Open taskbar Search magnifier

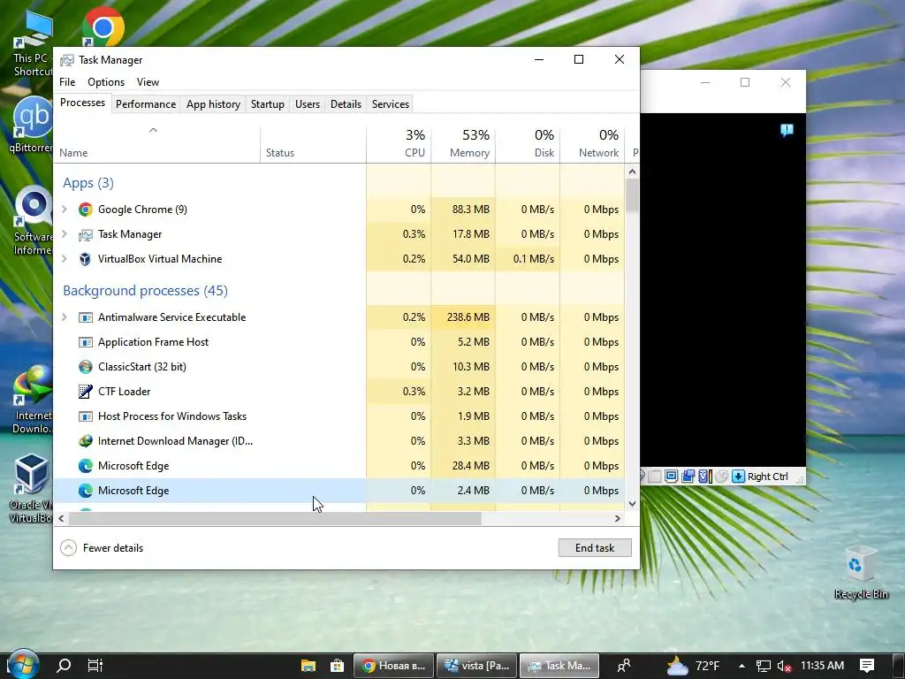64,666
